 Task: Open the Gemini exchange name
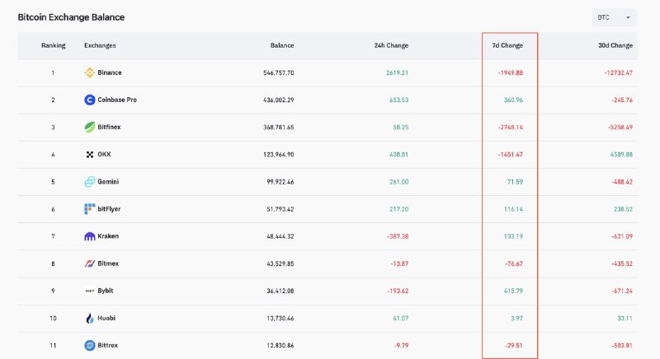(108, 182)
